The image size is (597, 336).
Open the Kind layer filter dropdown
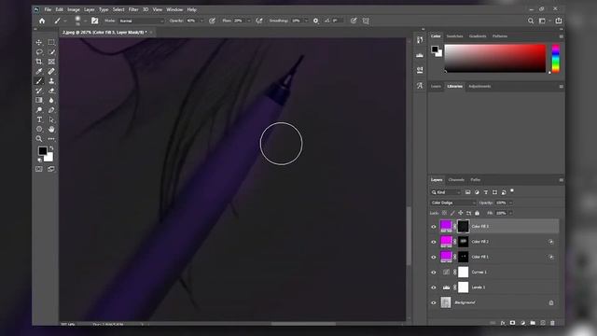tap(446, 192)
